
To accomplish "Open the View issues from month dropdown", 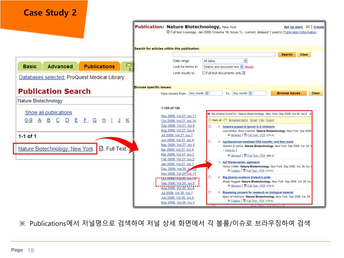I will pyautogui.click(x=198, y=93).
